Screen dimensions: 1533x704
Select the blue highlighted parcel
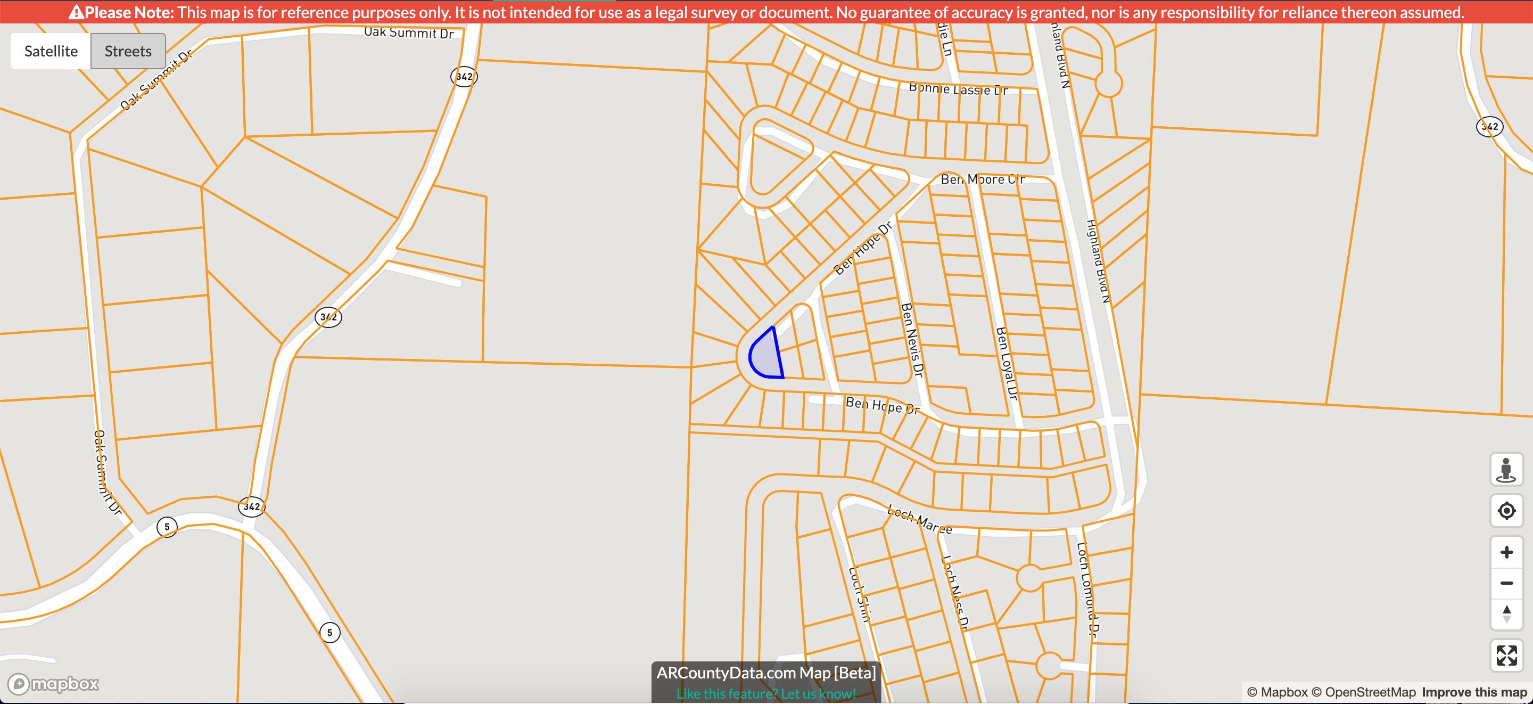pyautogui.click(x=766, y=358)
